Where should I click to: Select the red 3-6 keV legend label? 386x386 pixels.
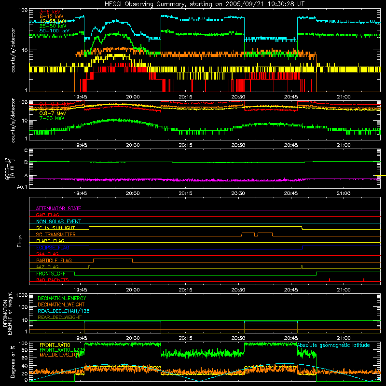(x=50, y=12)
